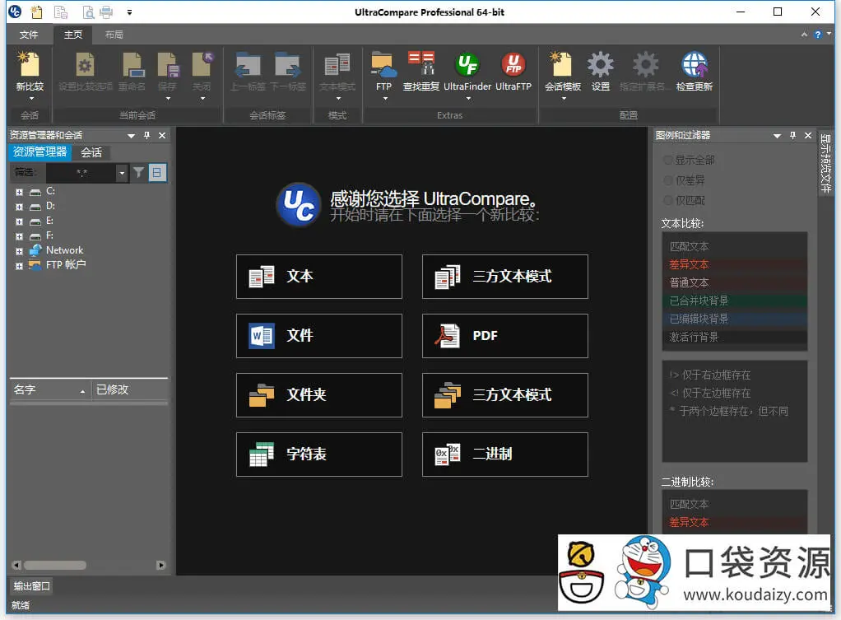Screen dimensions: 841x620
Task: Start a new comparison with 新比较
Action: coord(30,72)
